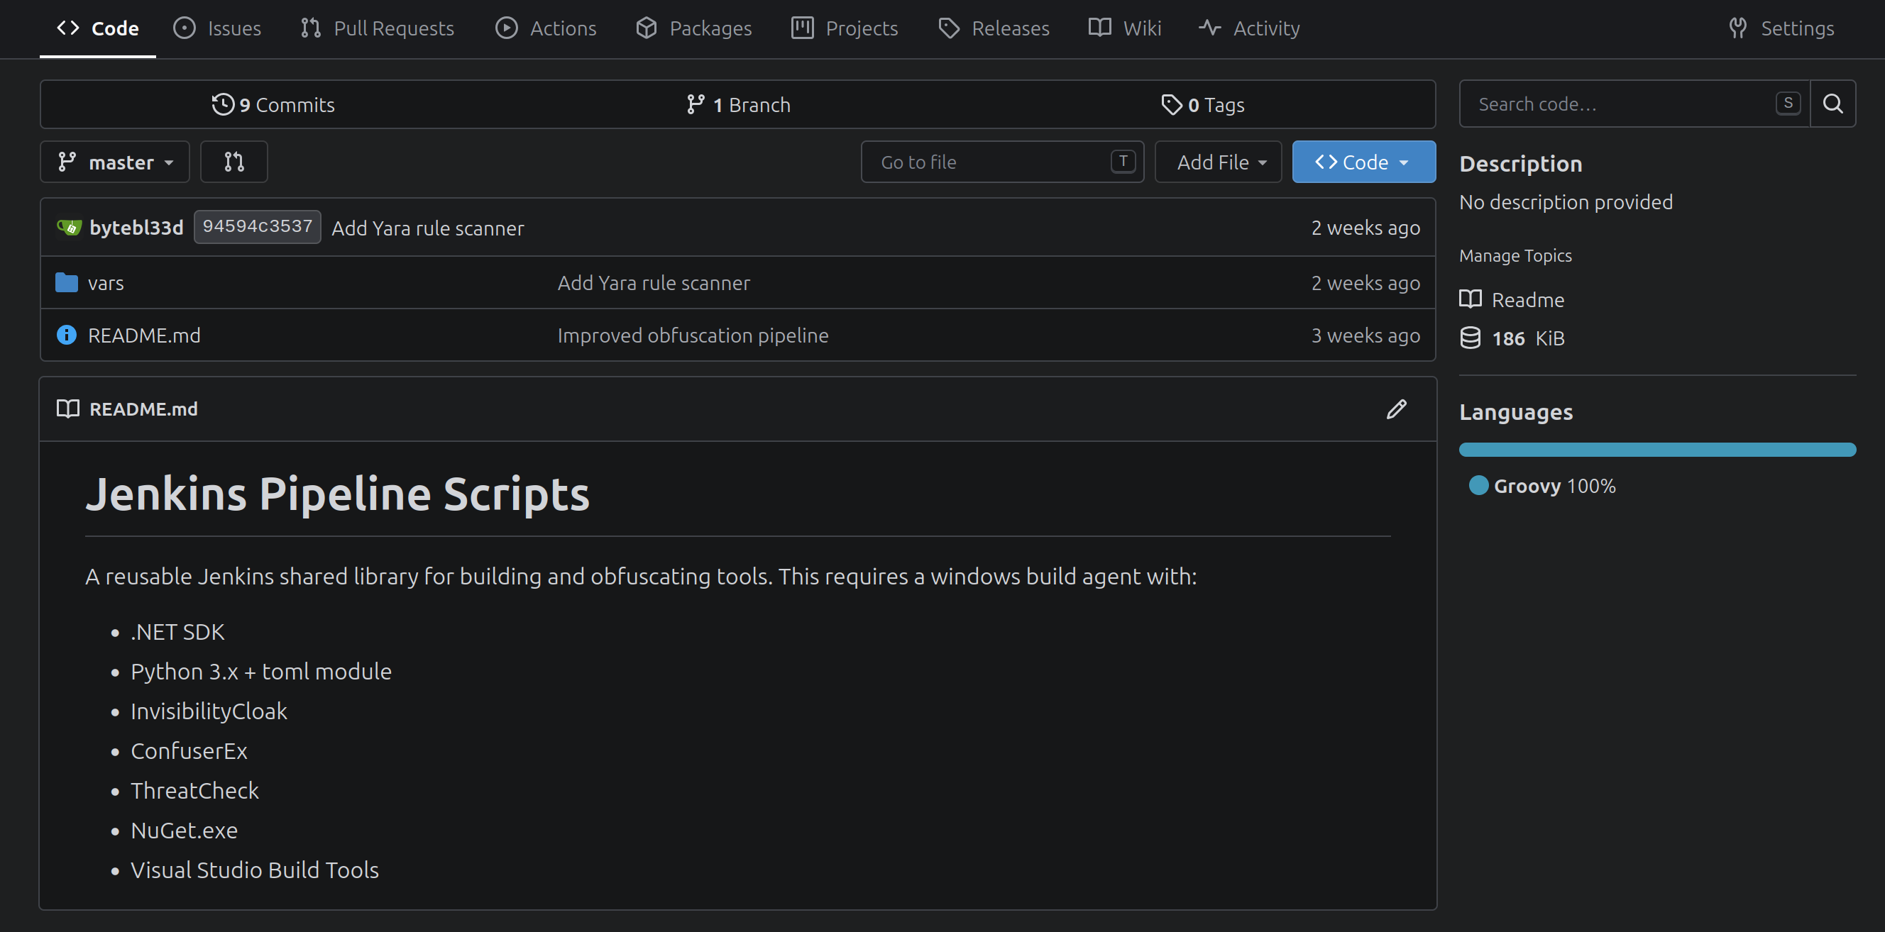Open the Issues tab
Screen dimensions: 1885x932
point(216,28)
